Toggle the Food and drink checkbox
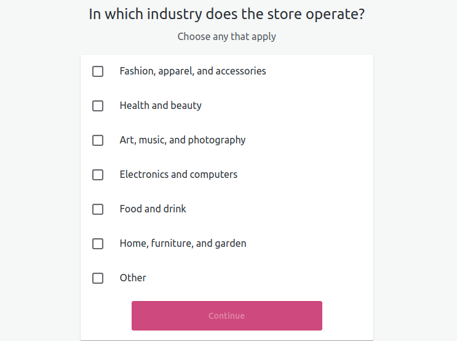 click(x=98, y=209)
